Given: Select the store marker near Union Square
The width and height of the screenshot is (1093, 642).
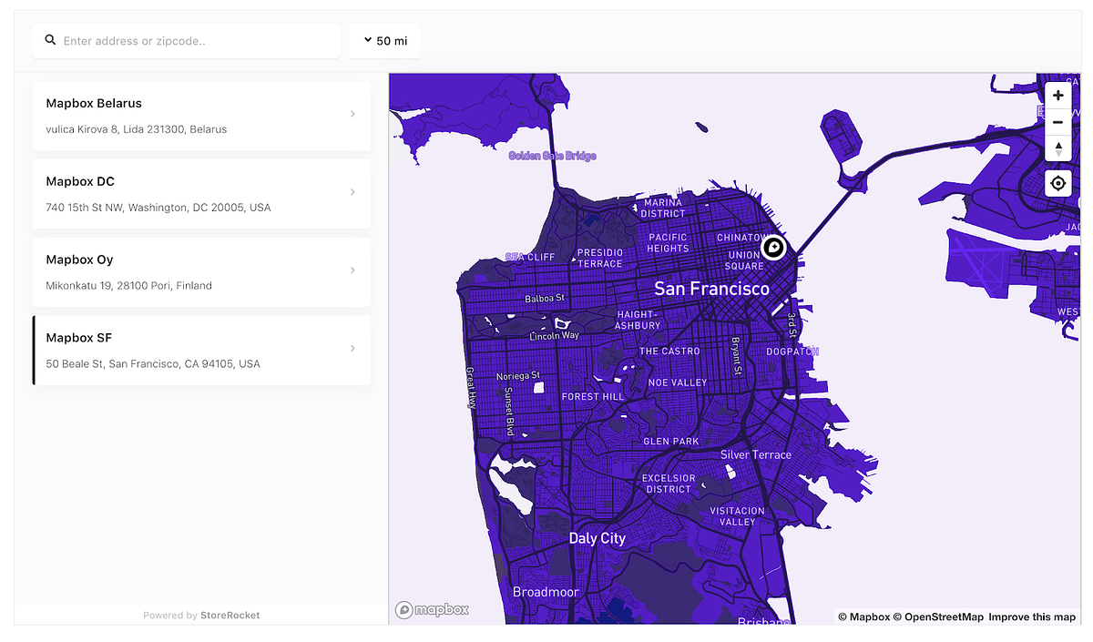Looking at the screenshot, I should (x=773, y=247).
